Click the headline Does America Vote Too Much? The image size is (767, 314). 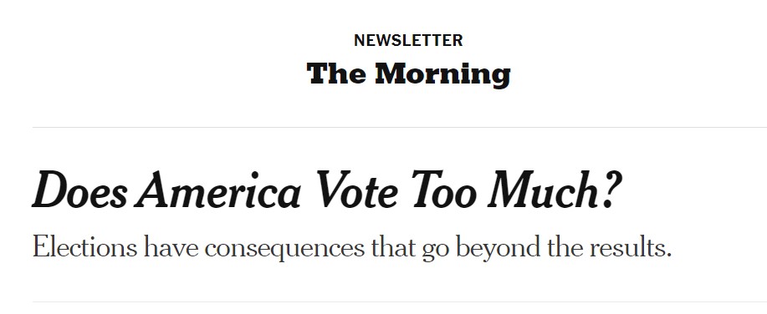coord(326,191)
